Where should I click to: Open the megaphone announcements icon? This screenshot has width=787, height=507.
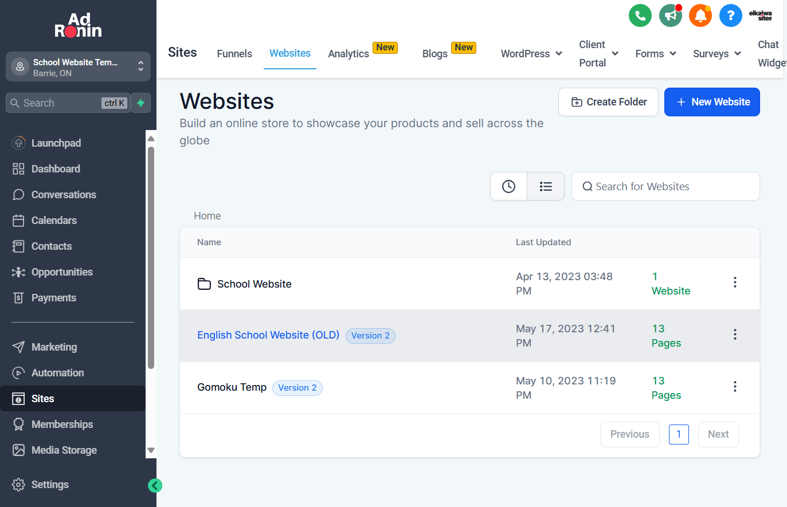671,15
